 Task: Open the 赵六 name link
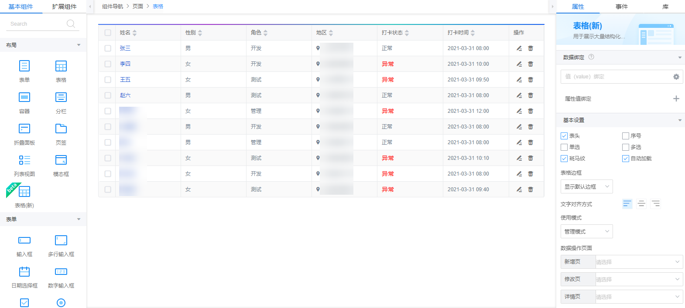[x=125, y=95]
